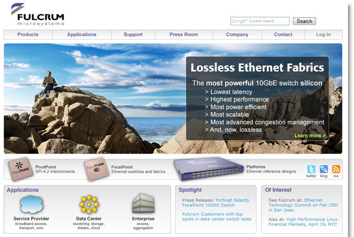Open the Twitter icon link
This screenshot has height=237, width=354.
pyautogui.click(x=311, y=169)
